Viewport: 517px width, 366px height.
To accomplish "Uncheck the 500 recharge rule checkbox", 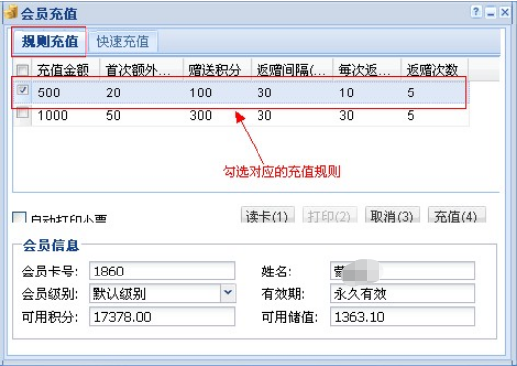I will (x=22, y=91).
